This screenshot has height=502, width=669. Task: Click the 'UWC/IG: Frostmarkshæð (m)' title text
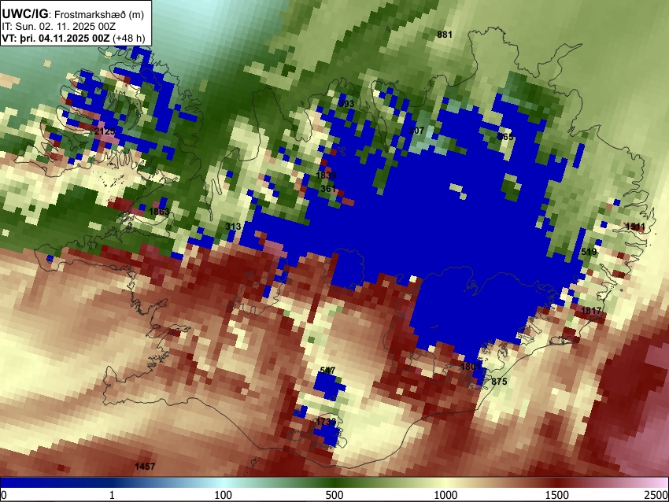[73, 14]
